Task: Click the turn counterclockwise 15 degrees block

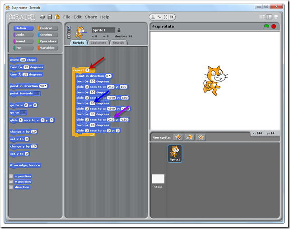Action: click(26, 75)
